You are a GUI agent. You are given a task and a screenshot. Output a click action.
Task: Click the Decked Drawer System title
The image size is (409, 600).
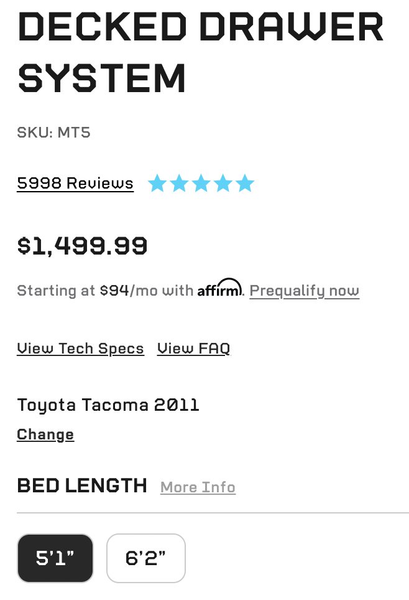pos(201,52)
